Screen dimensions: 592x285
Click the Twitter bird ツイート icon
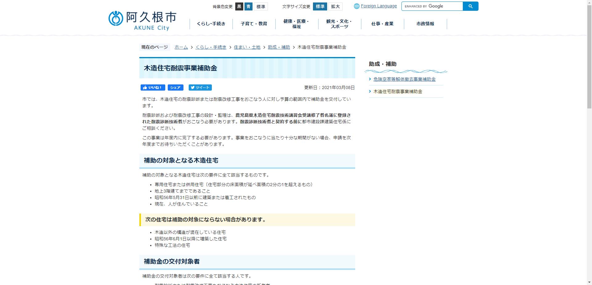point(192,88)
